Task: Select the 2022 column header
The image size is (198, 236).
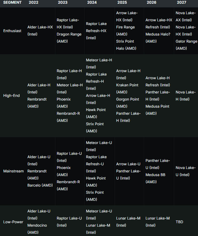Action: coord(33,2)
